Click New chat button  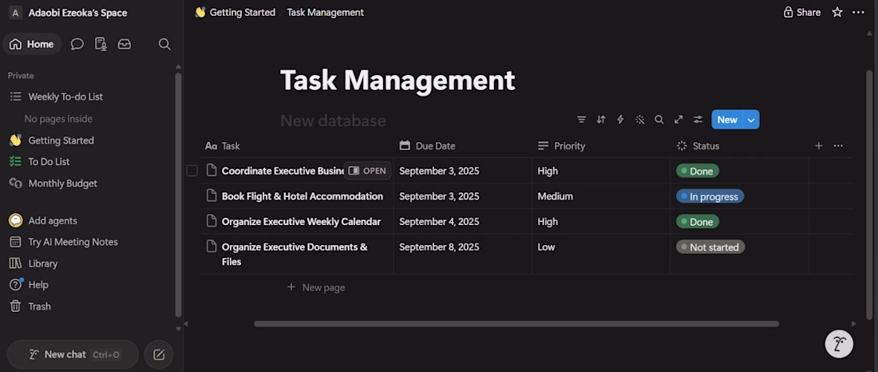73,354
